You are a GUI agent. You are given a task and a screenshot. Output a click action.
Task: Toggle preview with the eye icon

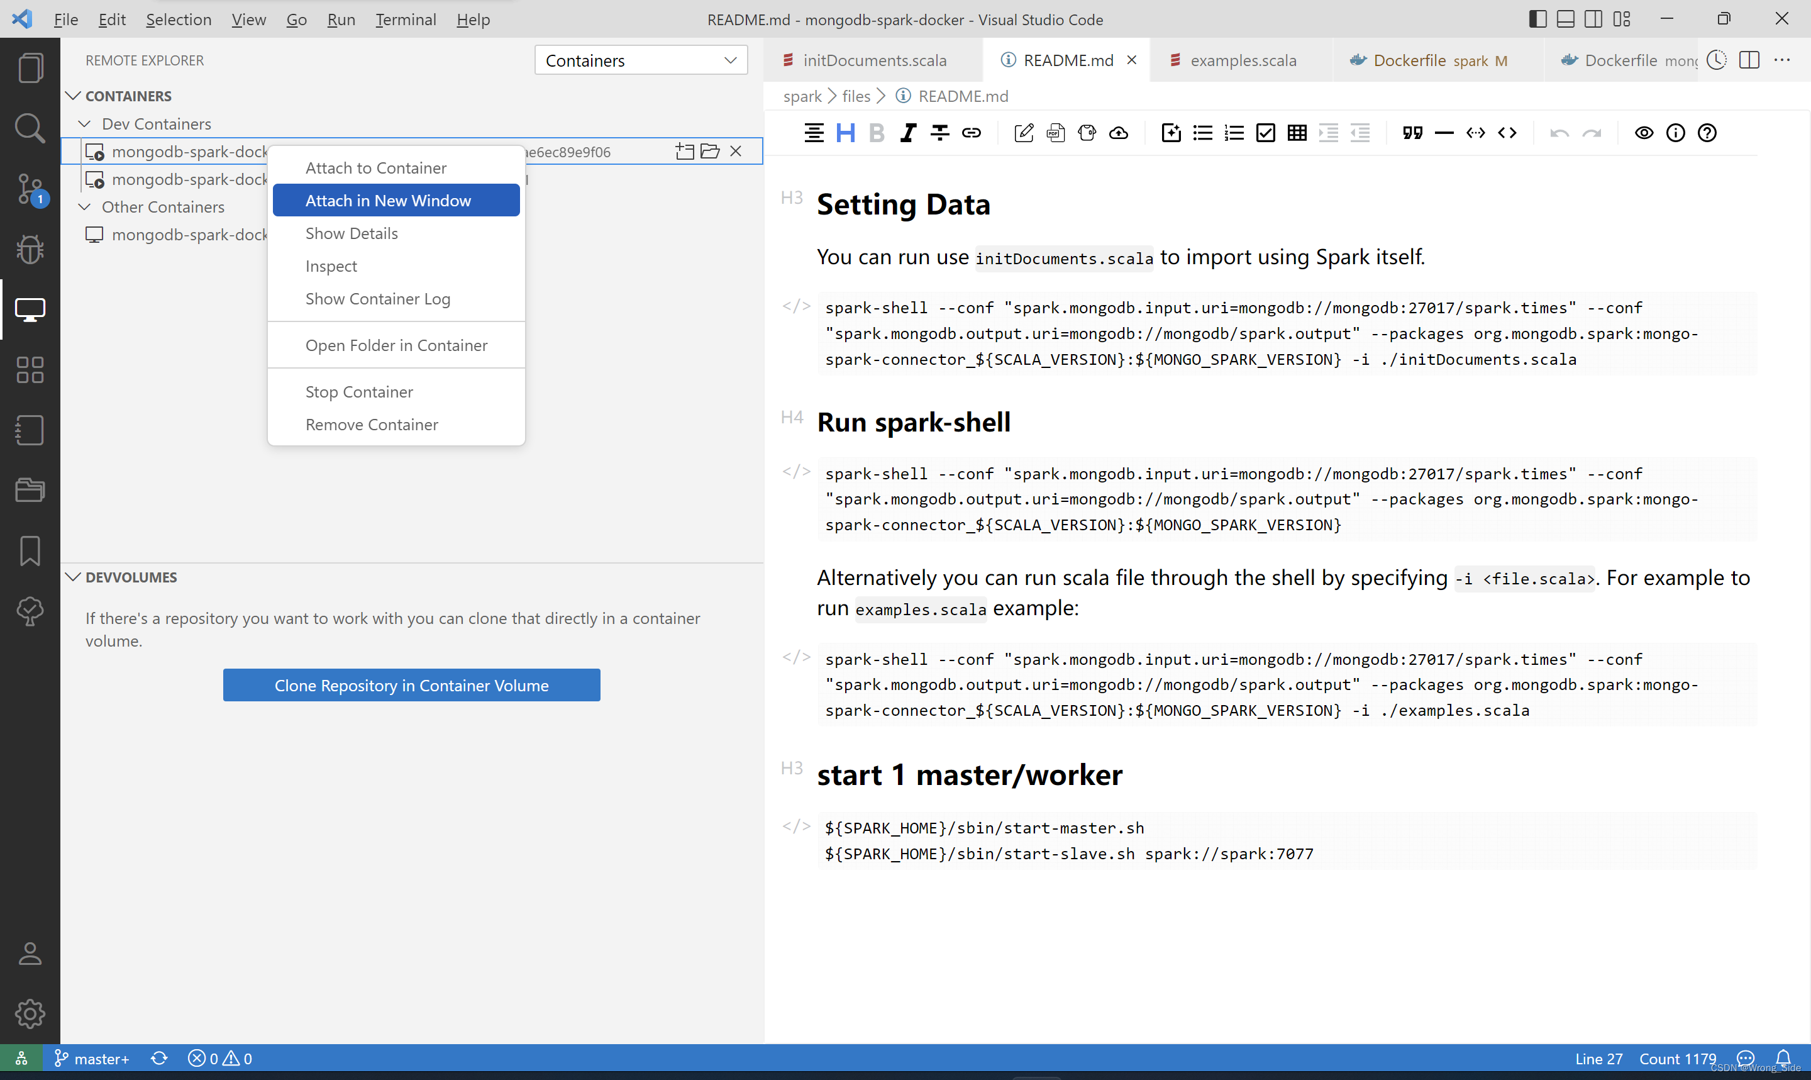point(1644,133)
